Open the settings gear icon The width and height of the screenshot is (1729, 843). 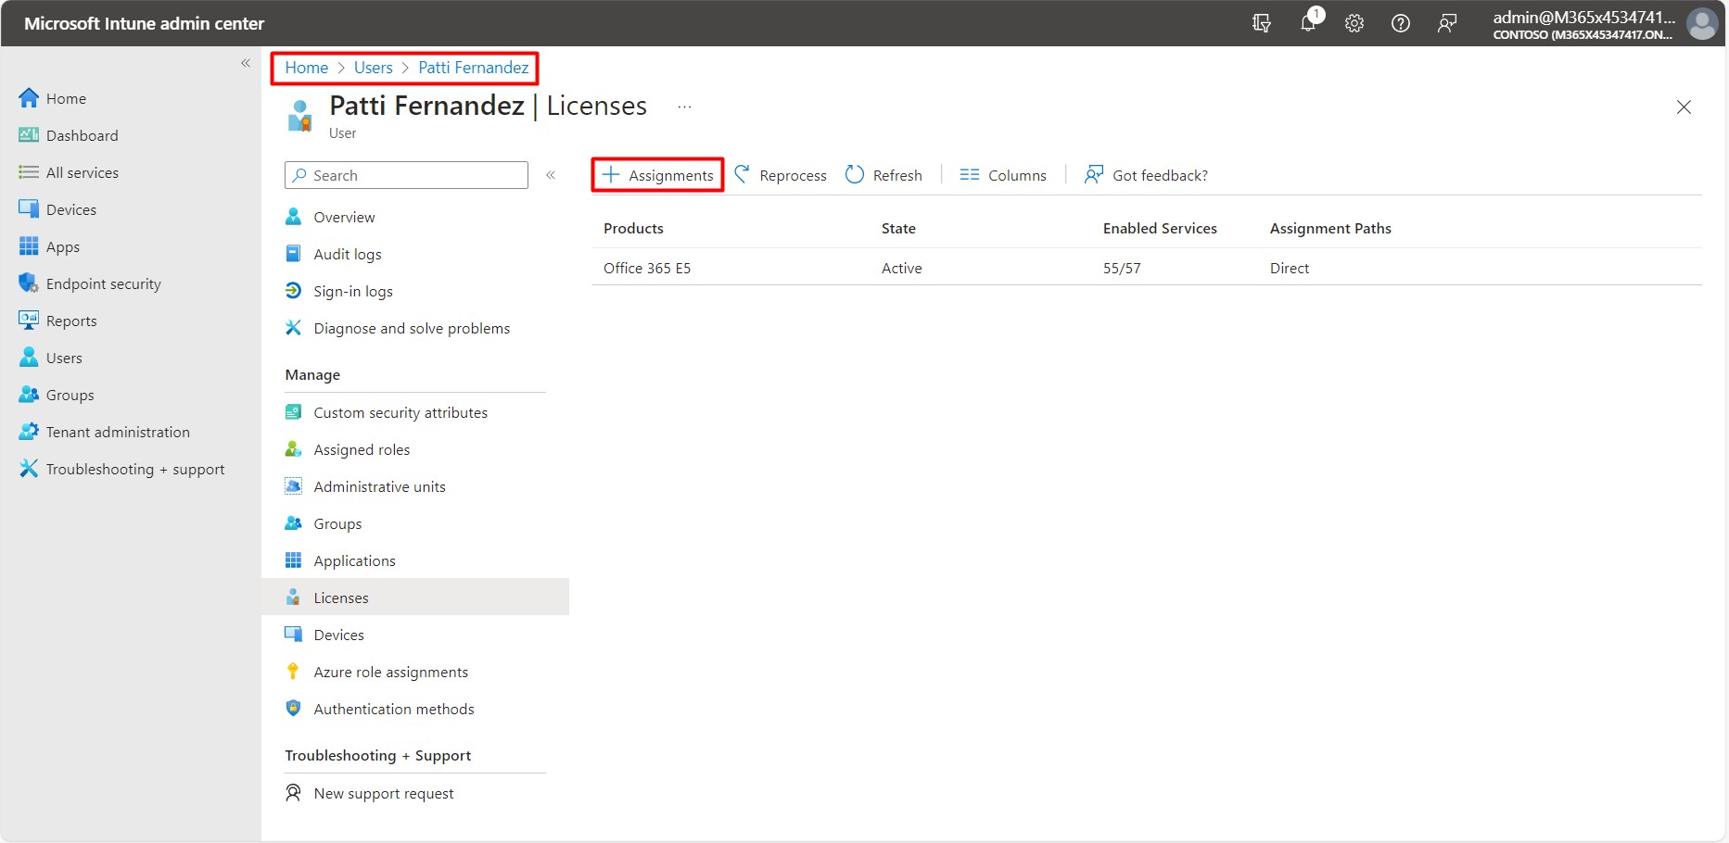point(1354,23)
